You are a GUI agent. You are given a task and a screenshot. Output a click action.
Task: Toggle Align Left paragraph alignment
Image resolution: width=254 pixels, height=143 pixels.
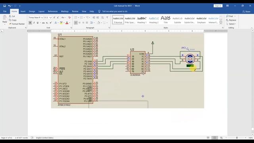pyautogui.click(x=76, y=23)
